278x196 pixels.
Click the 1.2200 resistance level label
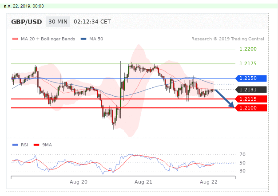point(248,49)
